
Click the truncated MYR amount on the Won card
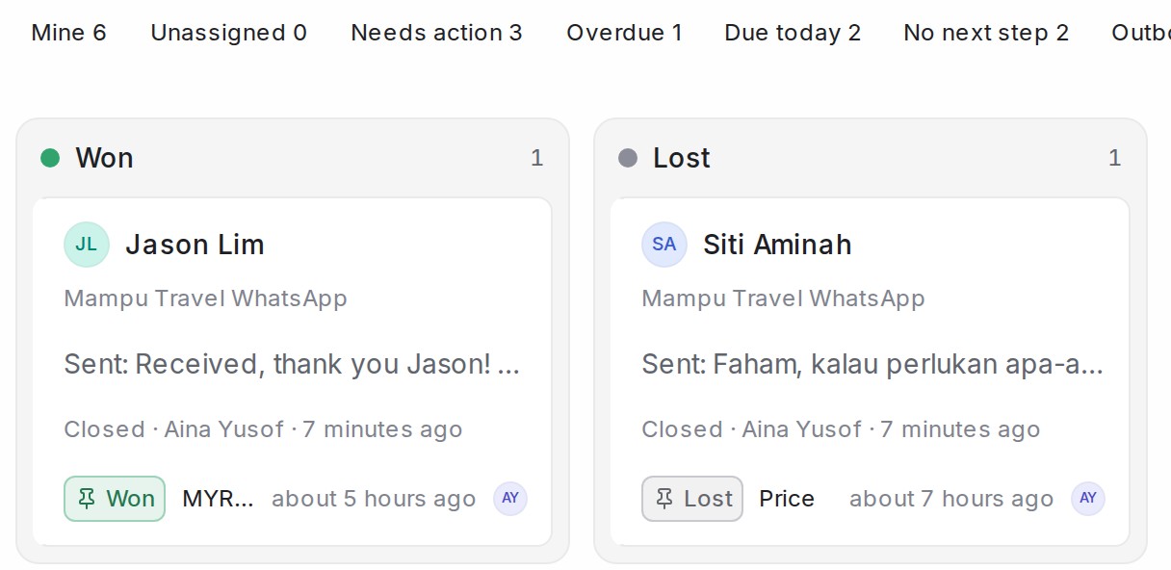219,499
